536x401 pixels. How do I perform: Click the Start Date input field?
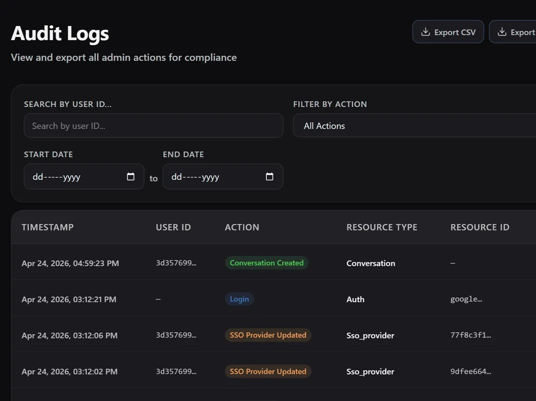(x=84, y=176)
